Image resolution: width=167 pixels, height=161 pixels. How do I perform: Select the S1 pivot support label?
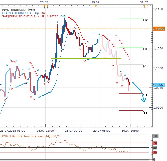tap(145, 95)
